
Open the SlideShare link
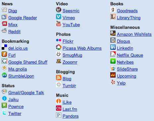coord(128,69)
